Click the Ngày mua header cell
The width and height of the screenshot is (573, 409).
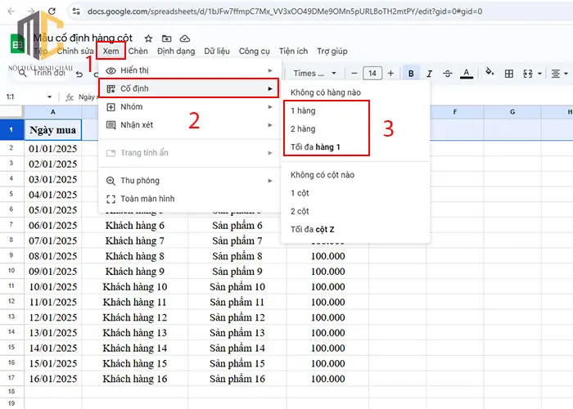53,129
